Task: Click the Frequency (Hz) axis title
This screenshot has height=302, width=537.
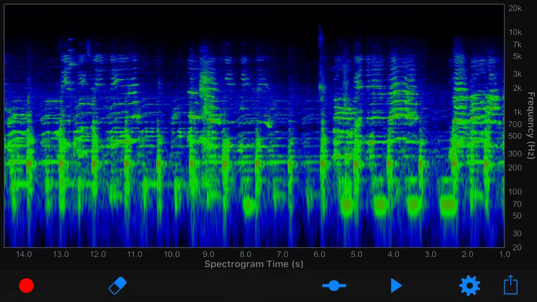Action: point(531,126)
